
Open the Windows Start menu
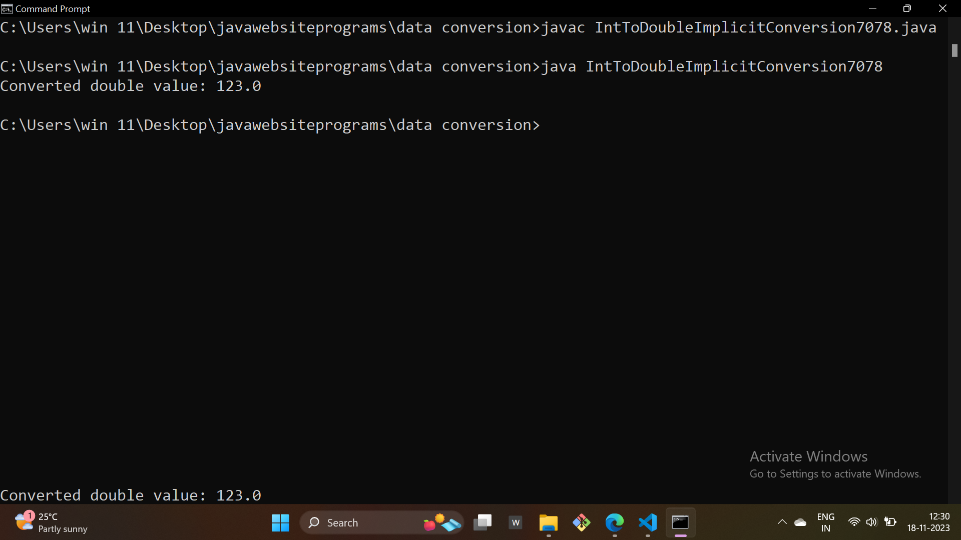pyautogui.click(x=280, y=522)
